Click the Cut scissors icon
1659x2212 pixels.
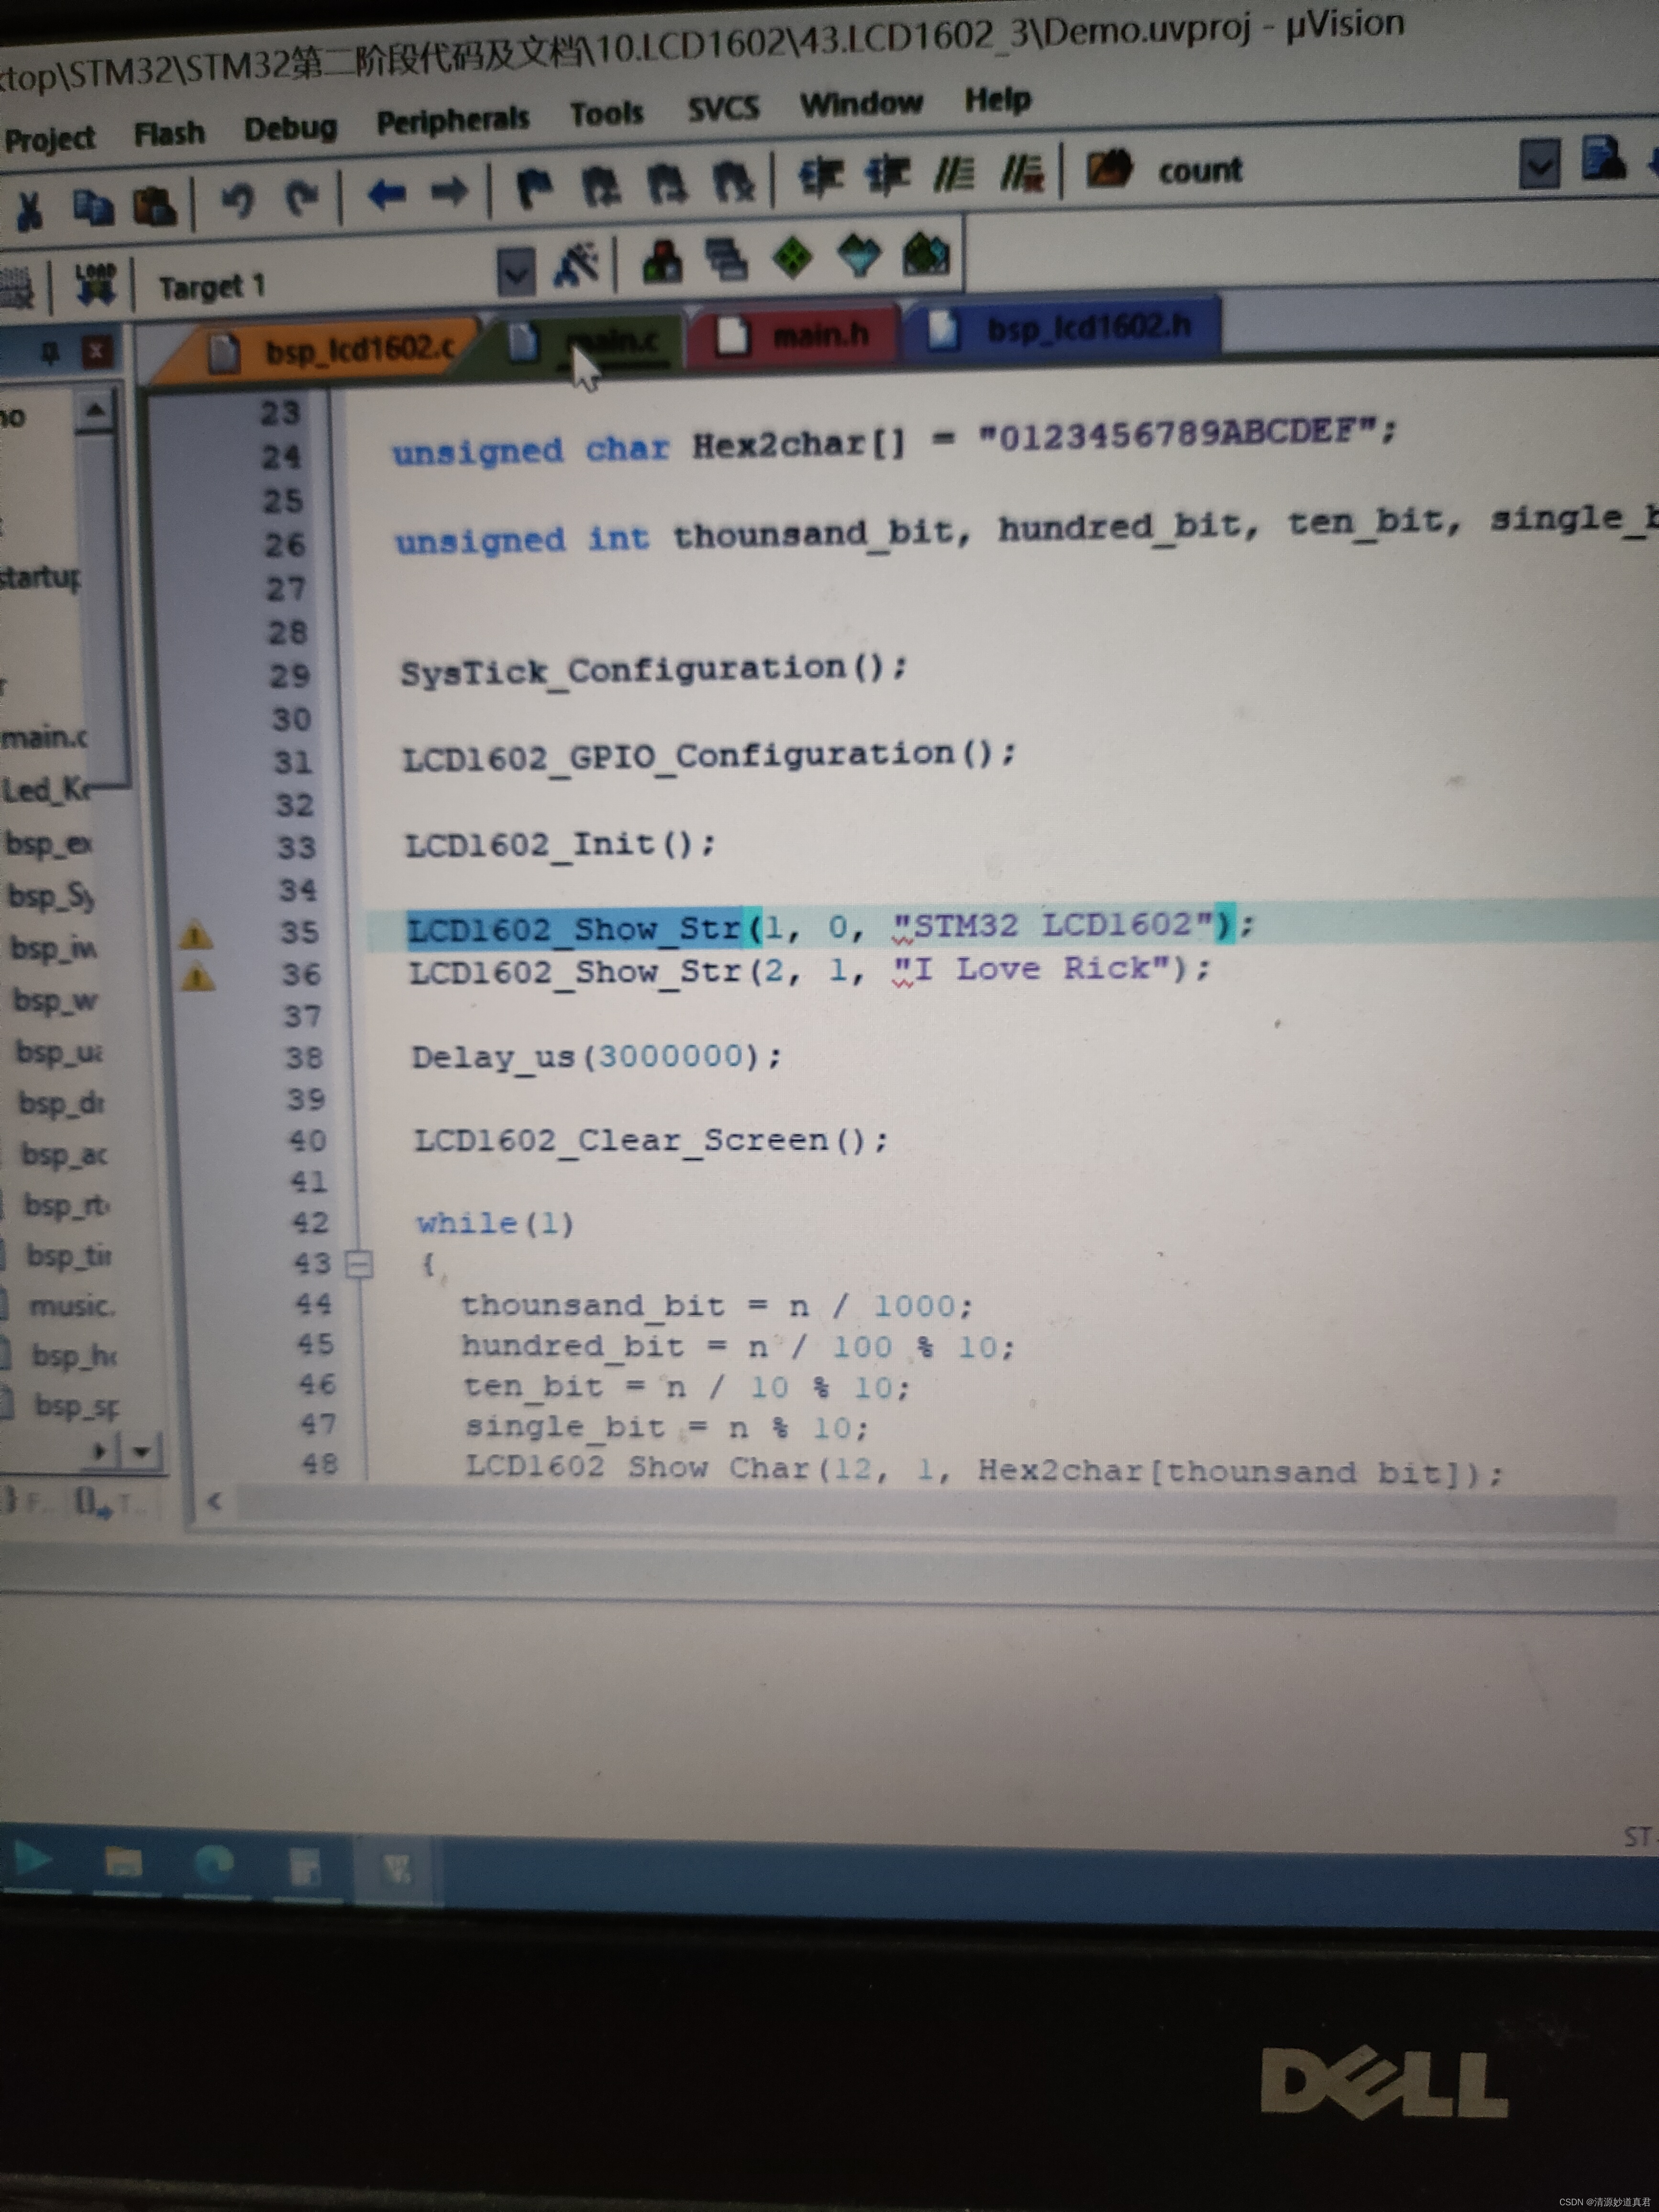click(x=28, y=210)
